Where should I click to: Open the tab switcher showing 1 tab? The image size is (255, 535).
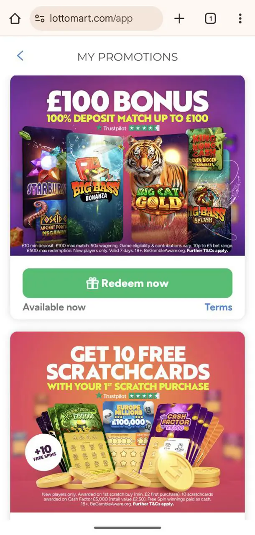(x=210, y=18)
